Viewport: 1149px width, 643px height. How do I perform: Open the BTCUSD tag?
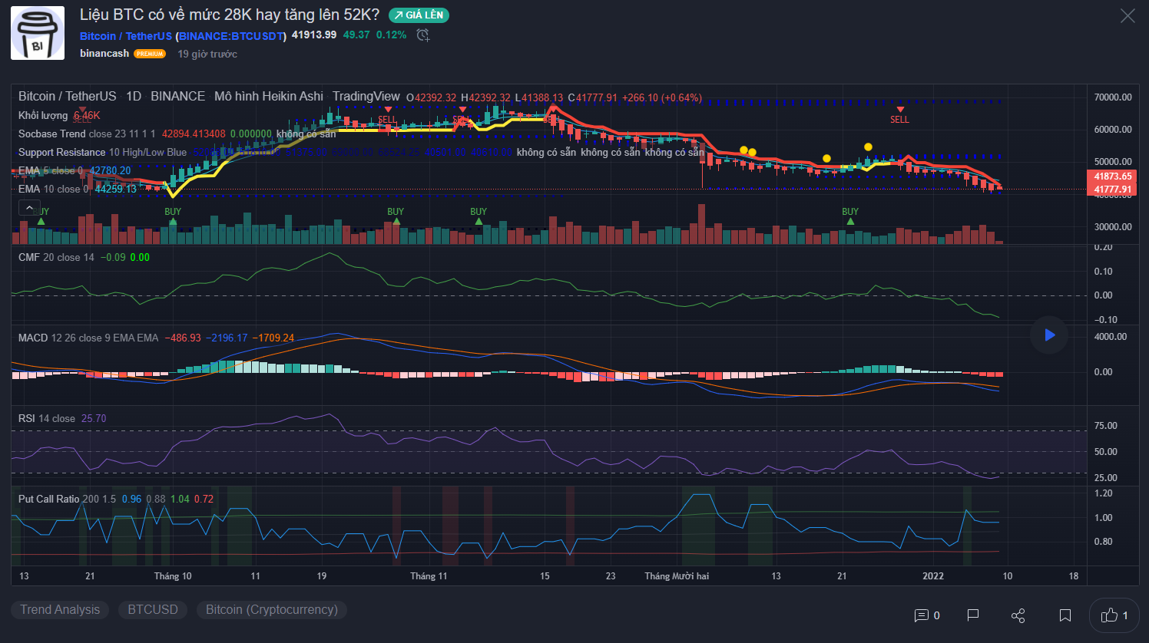click(x=153, y=610)
